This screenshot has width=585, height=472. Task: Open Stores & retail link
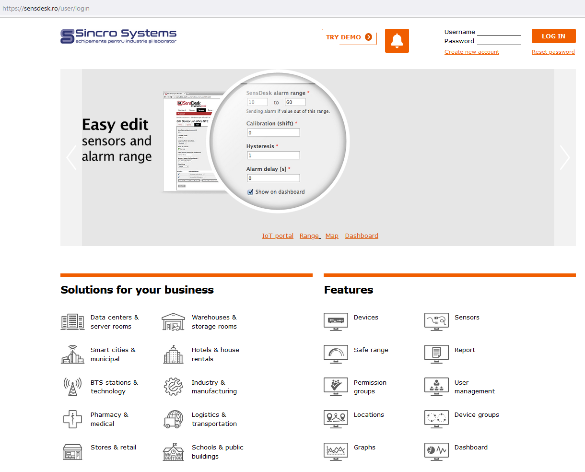(x=114, y=447)
